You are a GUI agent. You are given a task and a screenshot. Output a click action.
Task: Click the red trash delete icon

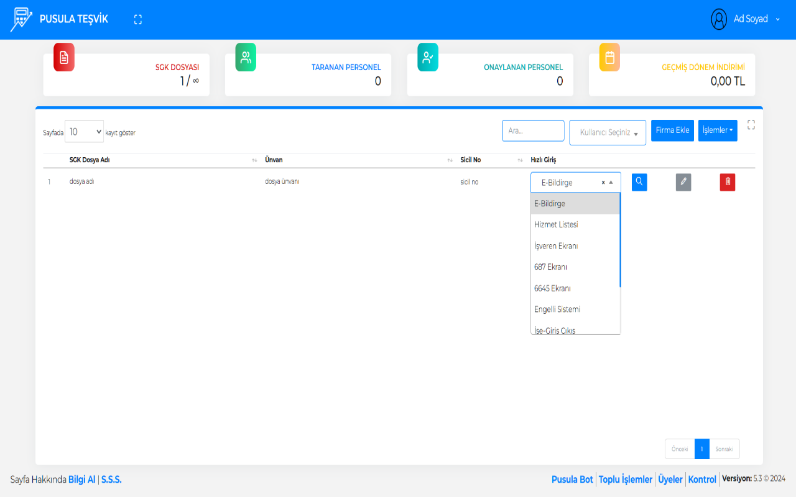(x=728, y=182)
